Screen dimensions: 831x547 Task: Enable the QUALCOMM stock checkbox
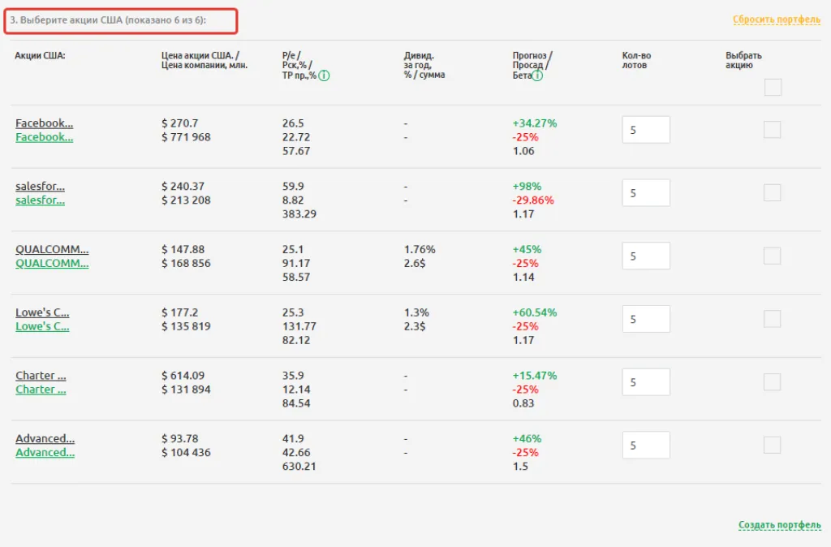(773, 256)
